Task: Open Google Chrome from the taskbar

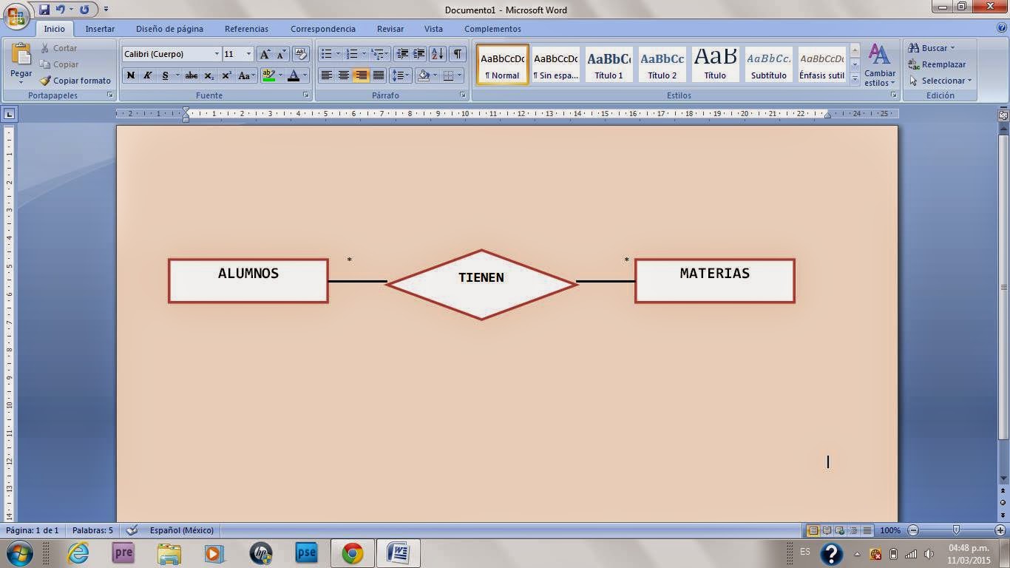Action: 350,552
